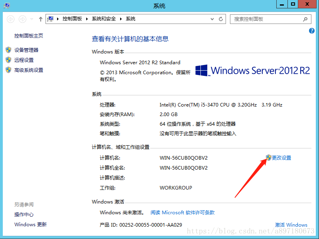Refresh the page with the refresh icon
This screenshot has width=319, height=239.
tap(221, 19)
